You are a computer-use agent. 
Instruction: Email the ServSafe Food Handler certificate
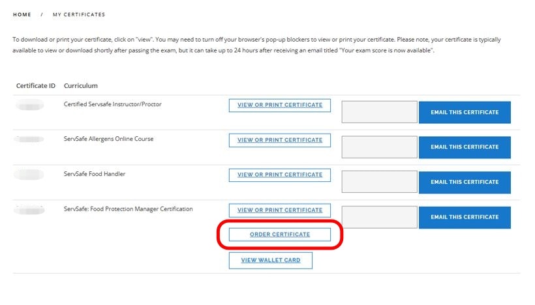465,182
